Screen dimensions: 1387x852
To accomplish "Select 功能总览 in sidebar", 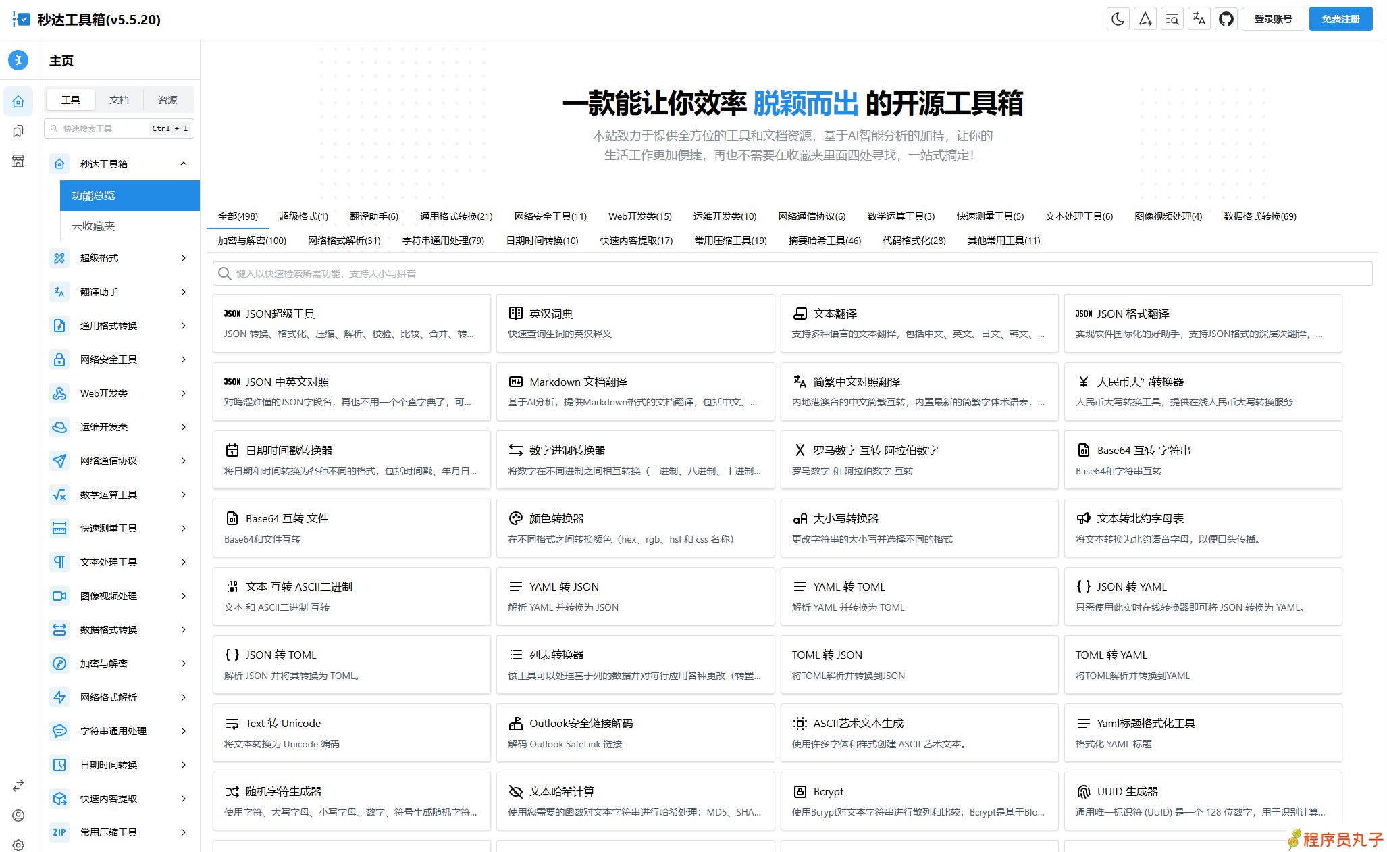I will (x=130, y=195).
